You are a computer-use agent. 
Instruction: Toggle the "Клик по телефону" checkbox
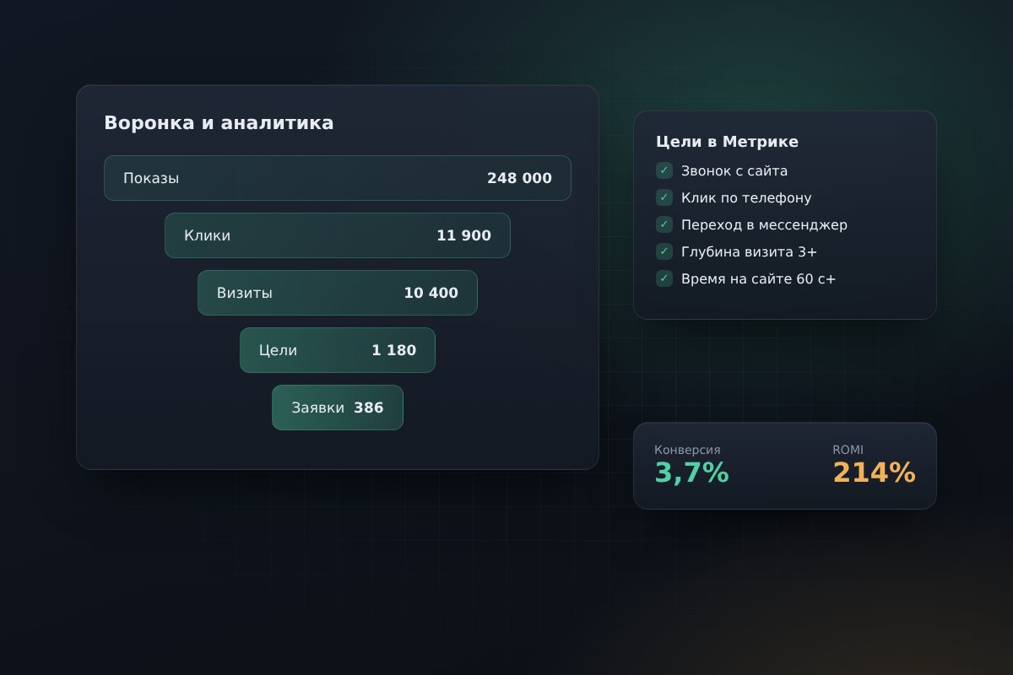(x=664, y=197)
